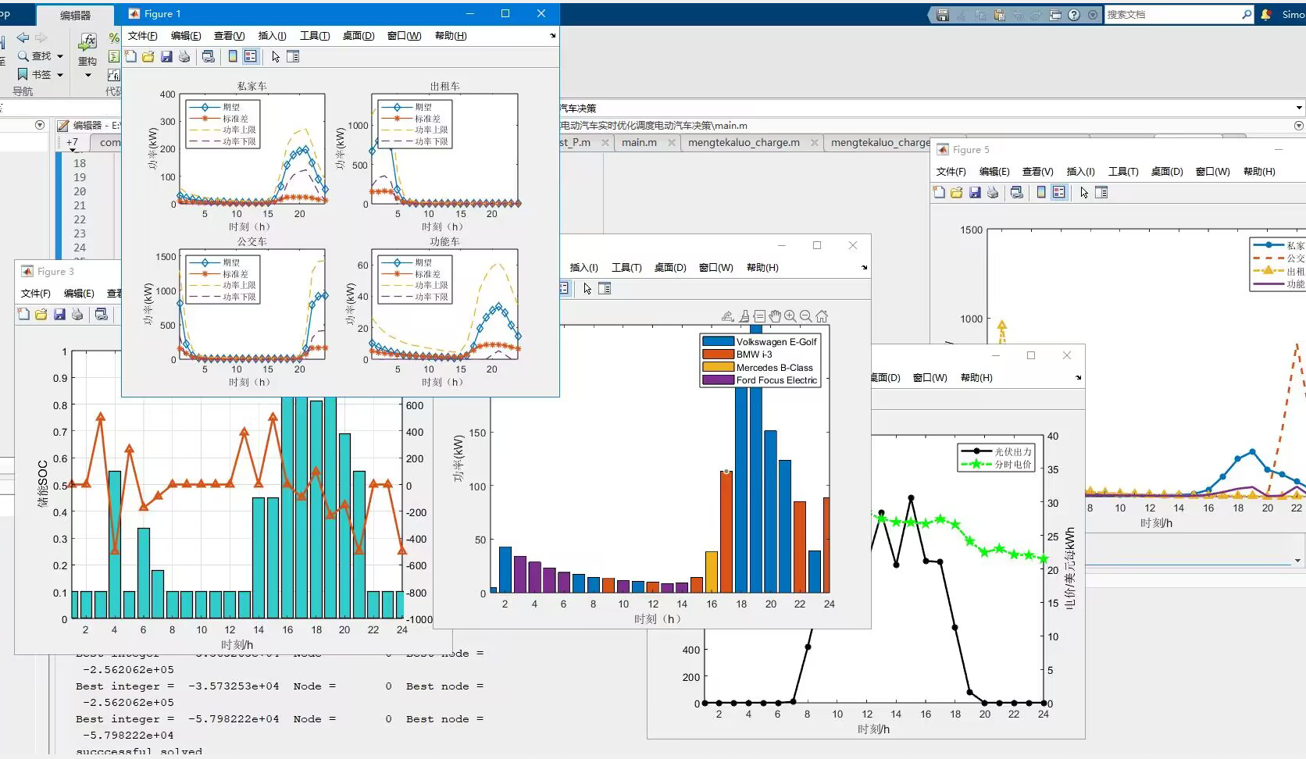Click brush data tool above bar chart
Image resolution: width=1306 pixels, height=759 pixels.
pyautogui.click(x=743, y=316)
